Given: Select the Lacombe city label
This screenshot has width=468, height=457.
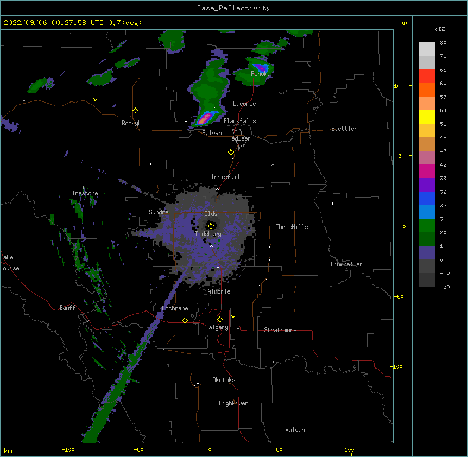Looking at the screenshot, I should point(244,104).
